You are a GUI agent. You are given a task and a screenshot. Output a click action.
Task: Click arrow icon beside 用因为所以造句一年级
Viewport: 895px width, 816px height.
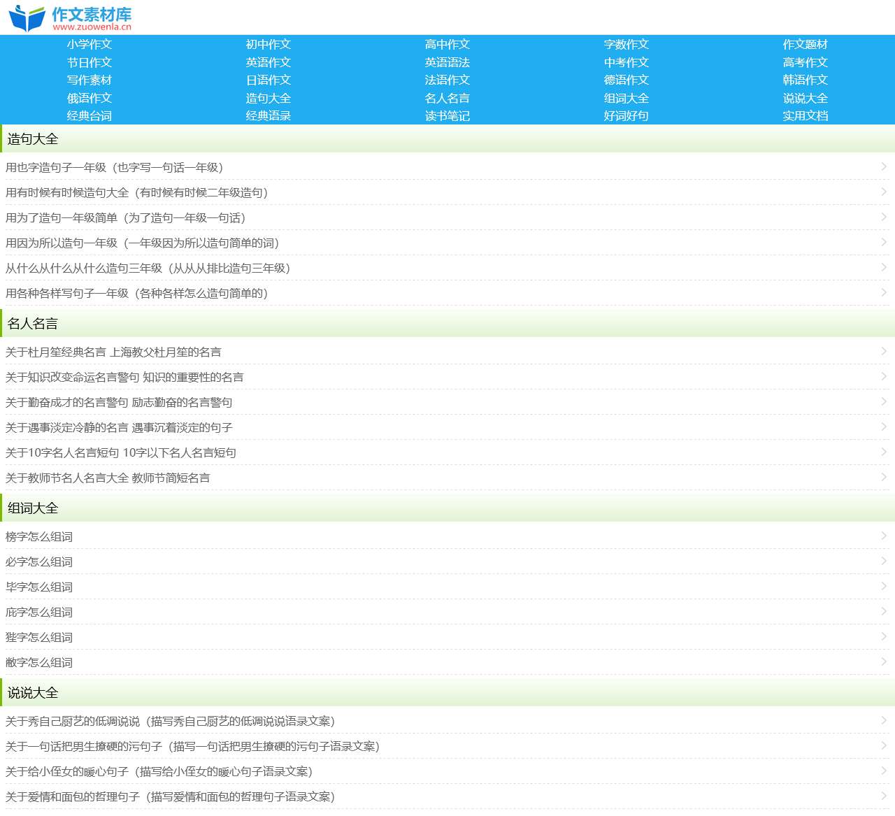[x=884, y=243]
